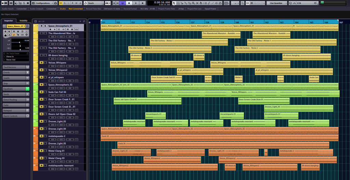
Task: Unmute the Metal Clang 01 track
Action: (x=41, y=151)
